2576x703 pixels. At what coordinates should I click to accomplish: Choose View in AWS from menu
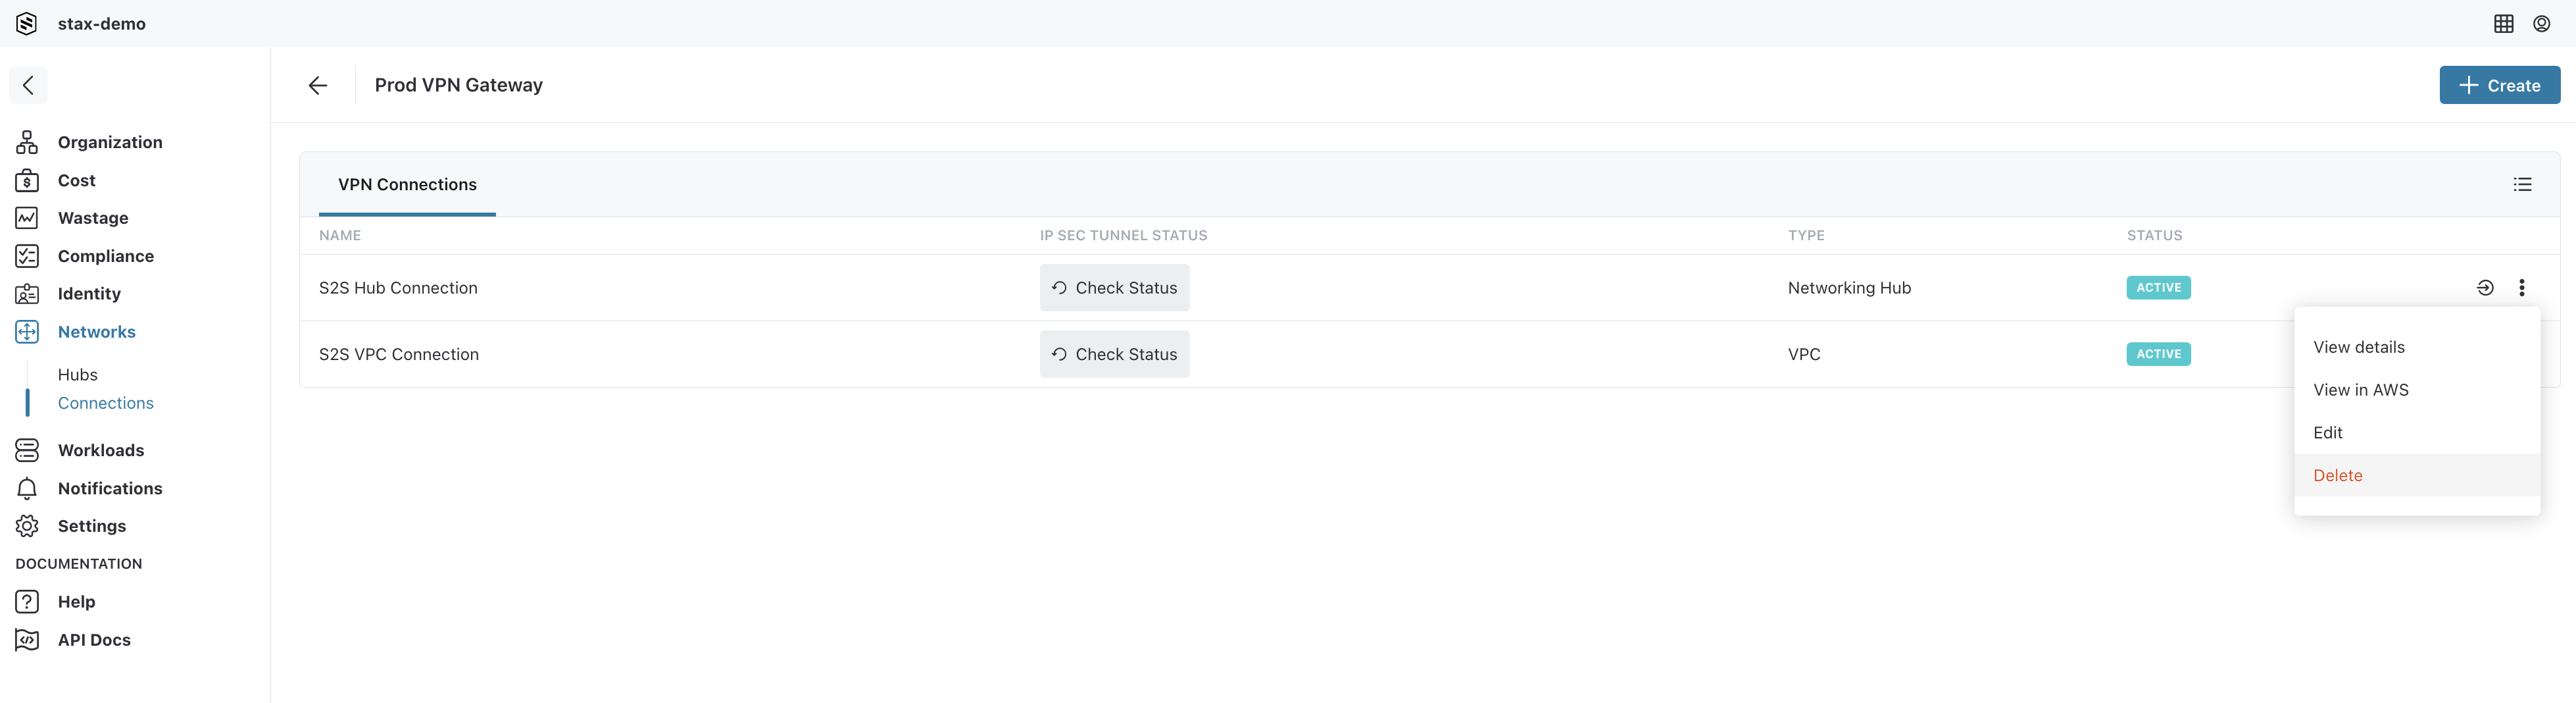click(x=2360, y=390)
